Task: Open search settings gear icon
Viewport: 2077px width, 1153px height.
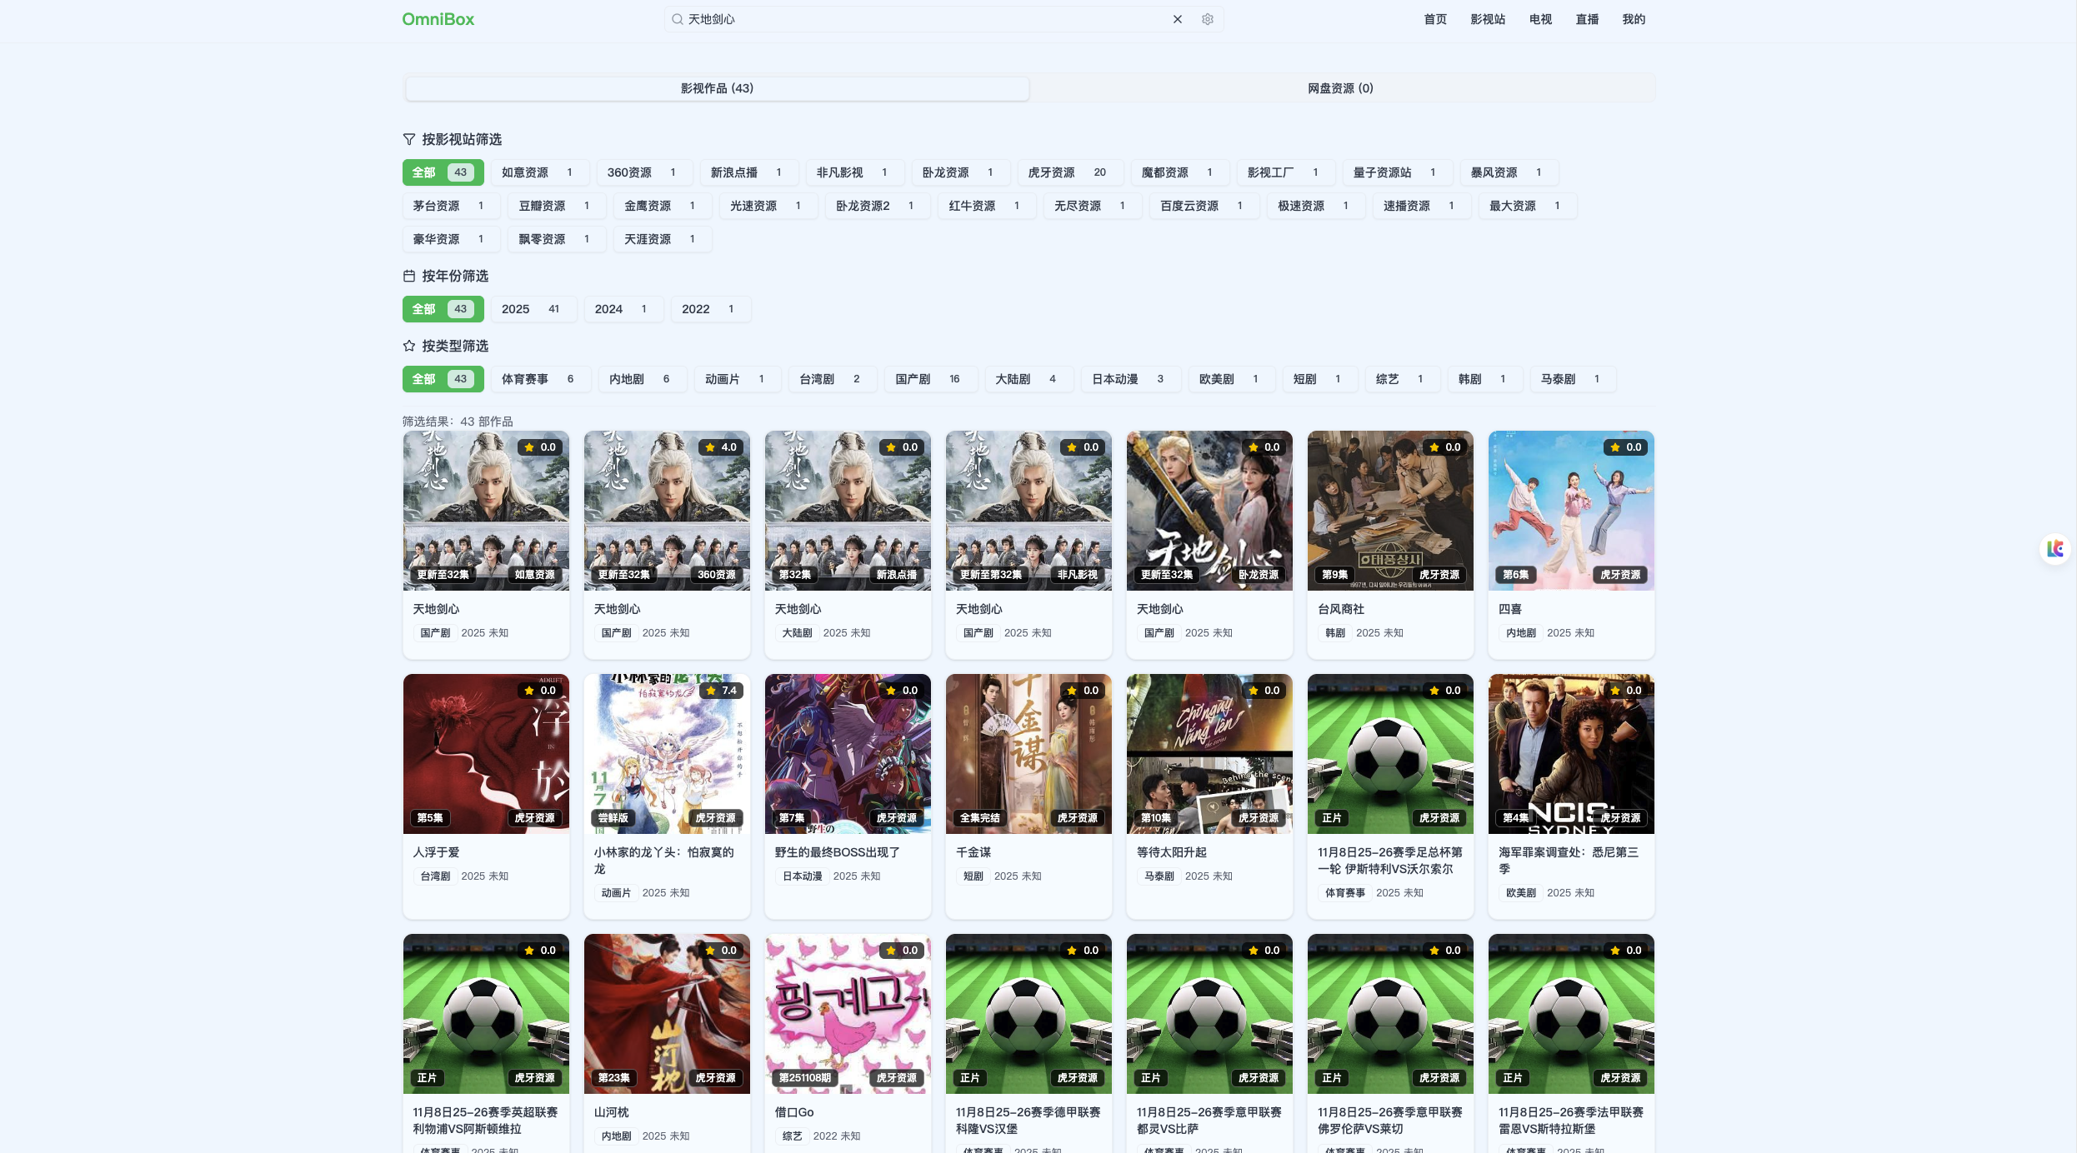Action: [x=1208, y=19]
